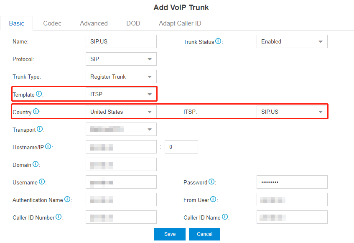Image resolution: width=354 pixels, height=243 pixels.
Task: Click the Cancel button
Action: 204,234
